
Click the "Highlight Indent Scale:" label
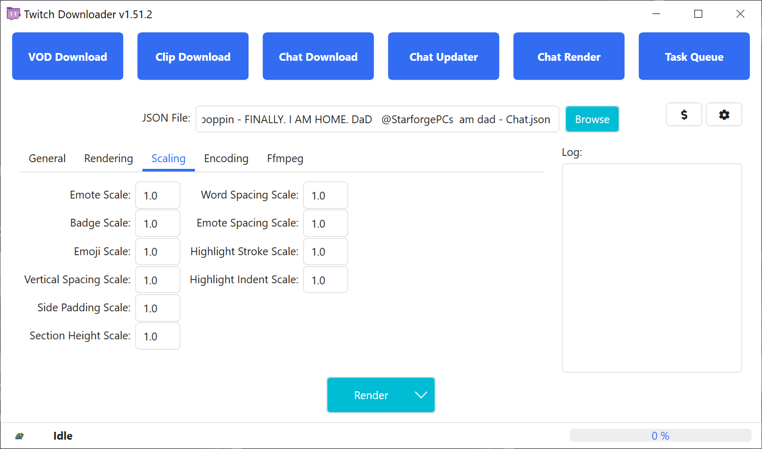pyautogui.click(x=244, y=280)
